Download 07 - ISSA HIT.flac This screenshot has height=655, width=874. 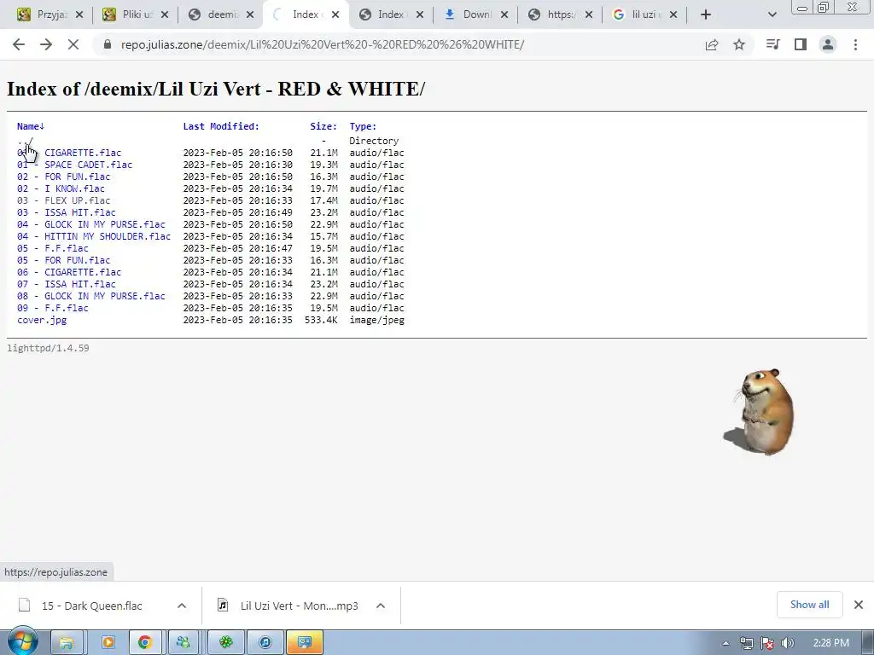(x=67, y=284)
